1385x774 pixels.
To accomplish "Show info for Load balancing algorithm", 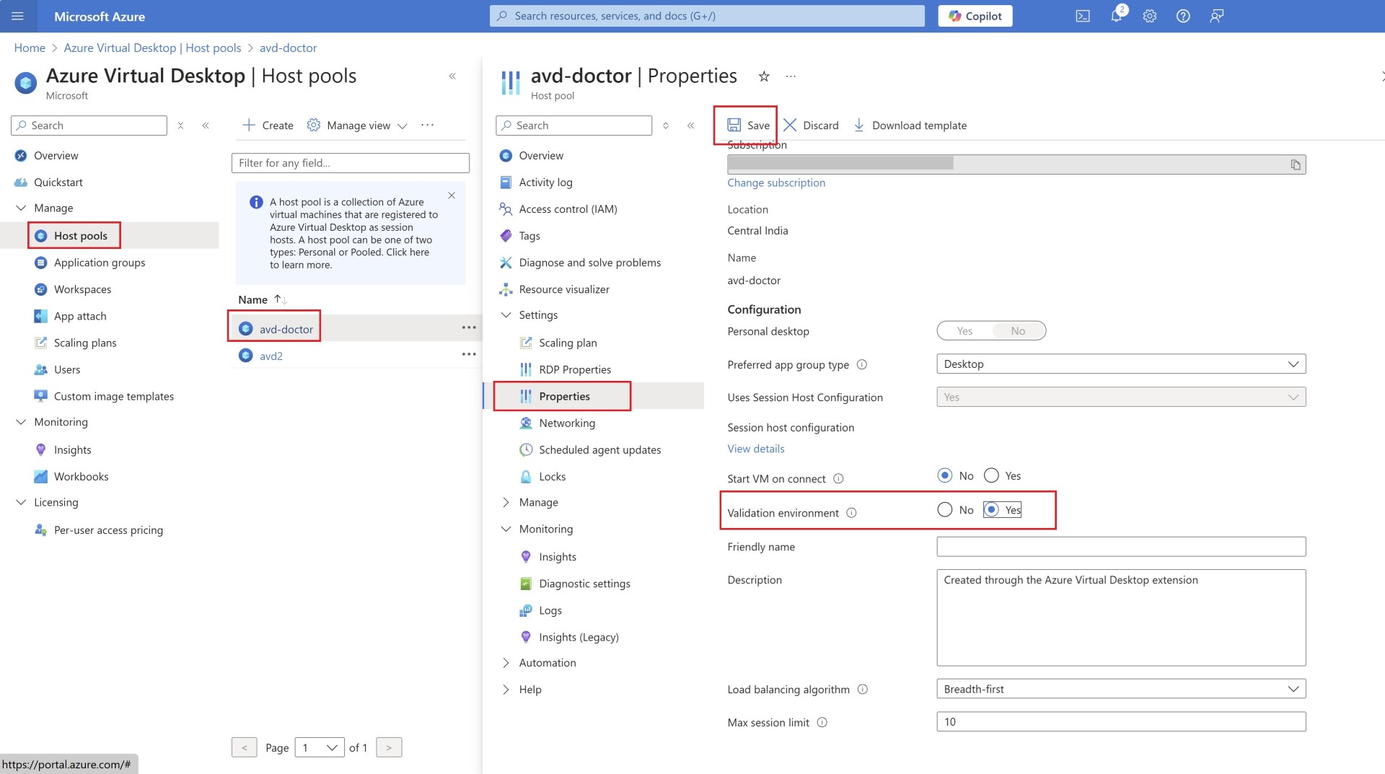I will (863, 690).
